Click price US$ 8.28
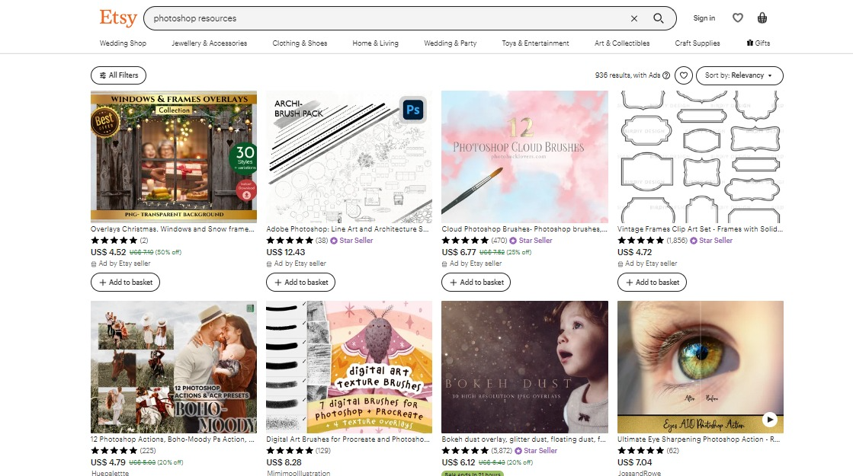 coord(284,462)
